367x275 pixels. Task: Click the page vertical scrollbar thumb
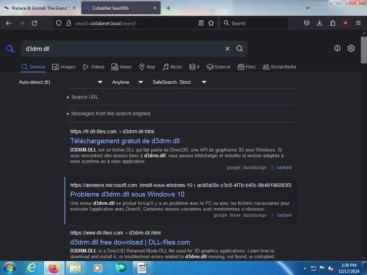point(364,50)
